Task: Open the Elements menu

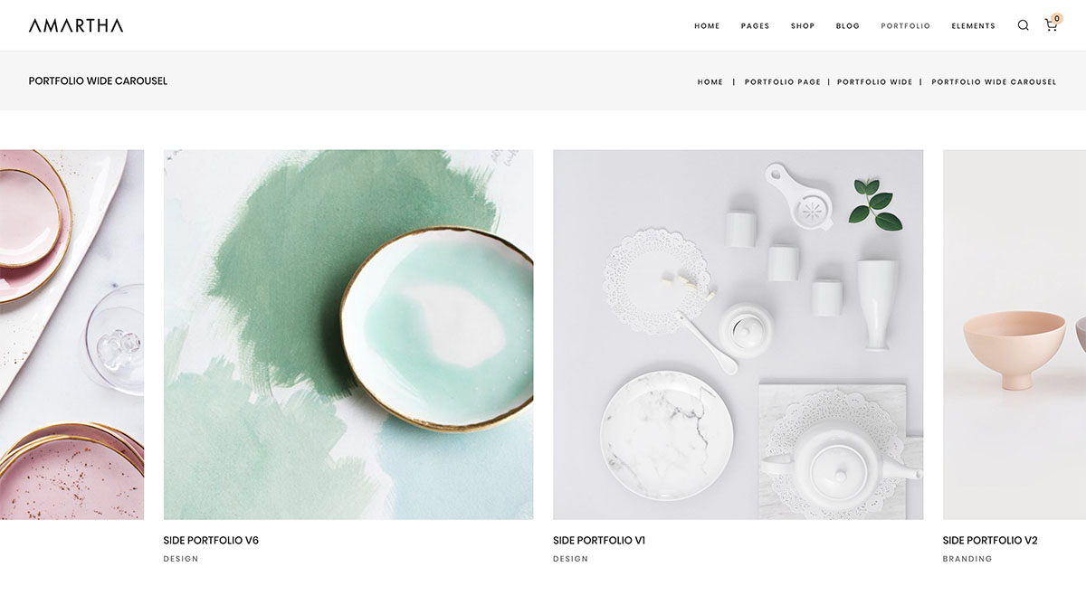Action: point(973,26)
